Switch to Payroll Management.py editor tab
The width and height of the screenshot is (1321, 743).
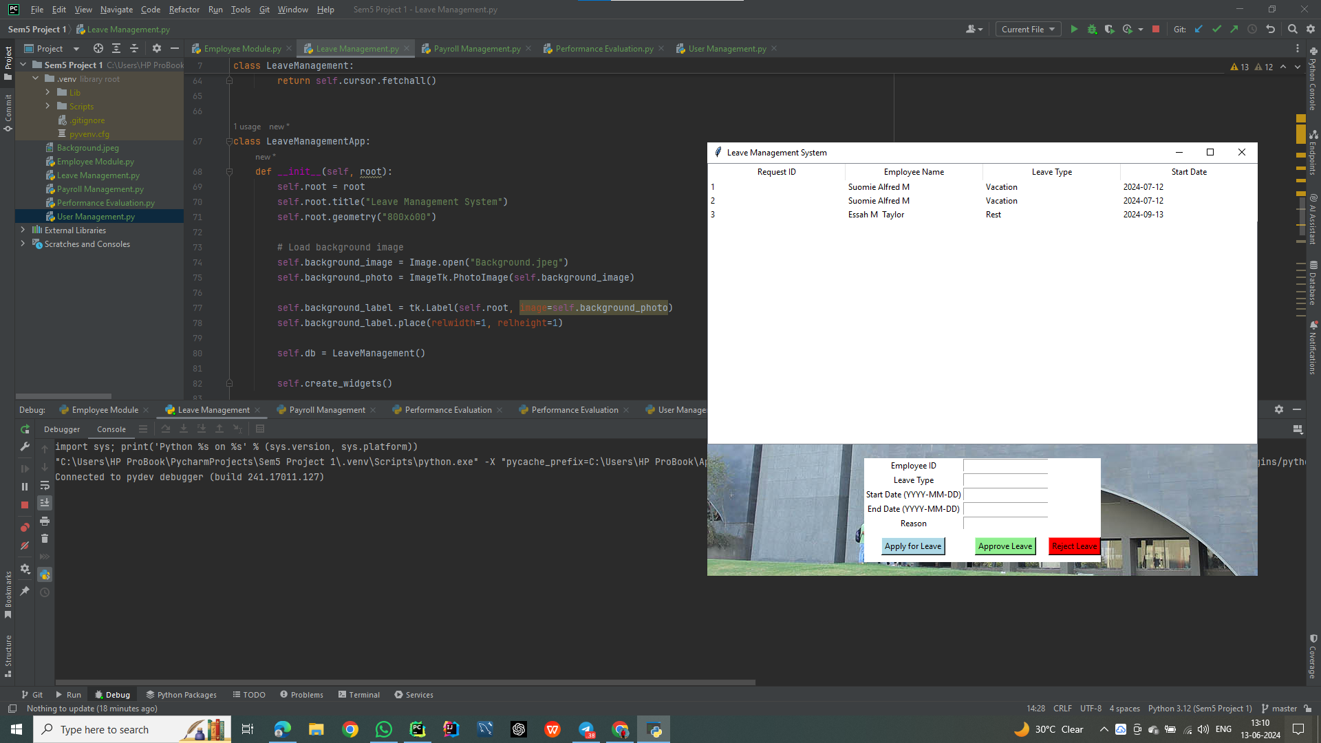coord(476,49)
